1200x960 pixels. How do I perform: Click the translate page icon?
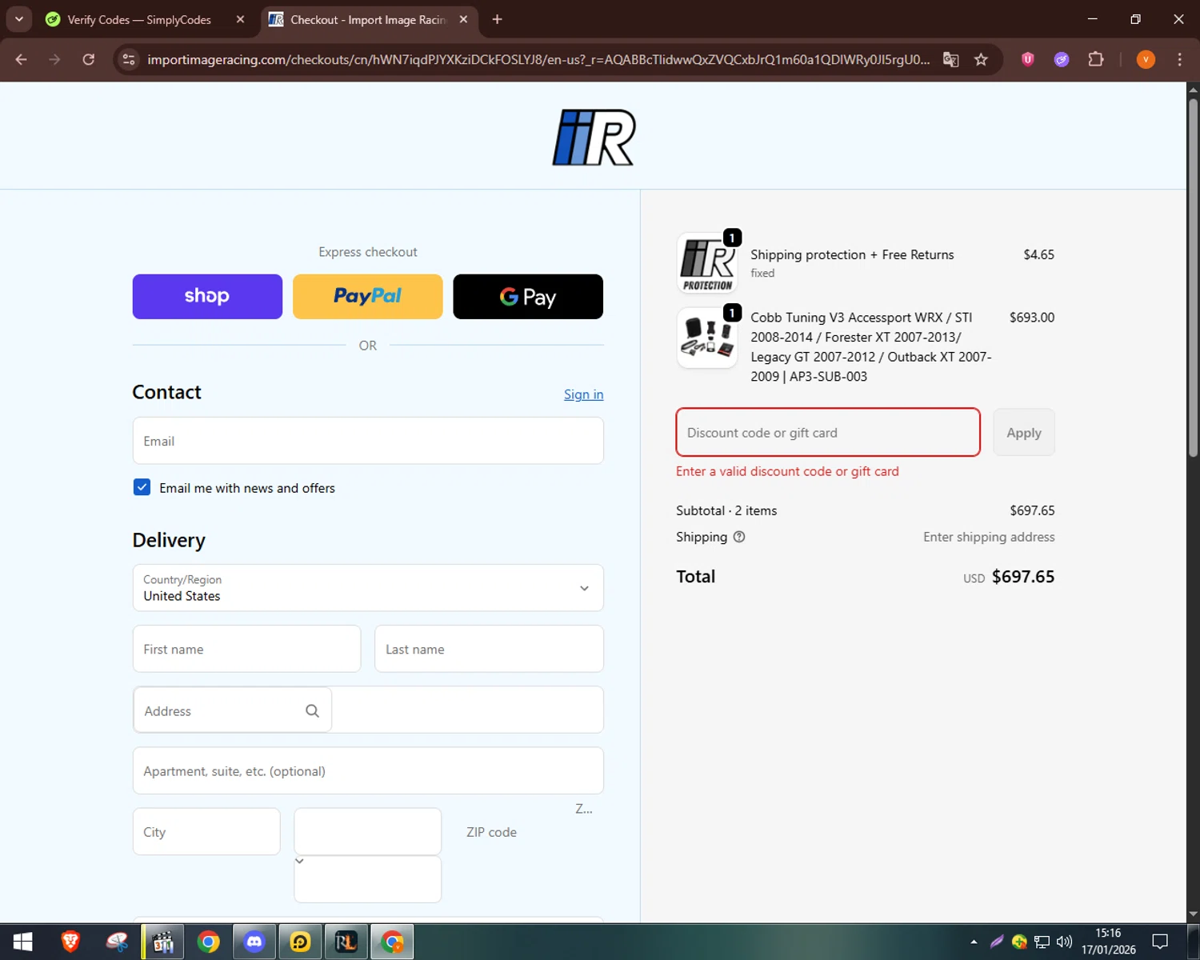click(x=950, y=60)
